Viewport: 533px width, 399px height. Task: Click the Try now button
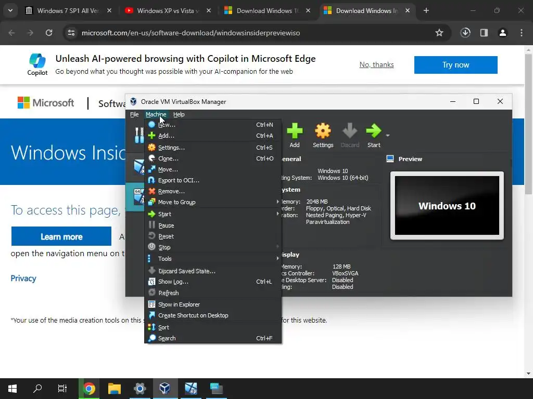[x=455, y=65]
